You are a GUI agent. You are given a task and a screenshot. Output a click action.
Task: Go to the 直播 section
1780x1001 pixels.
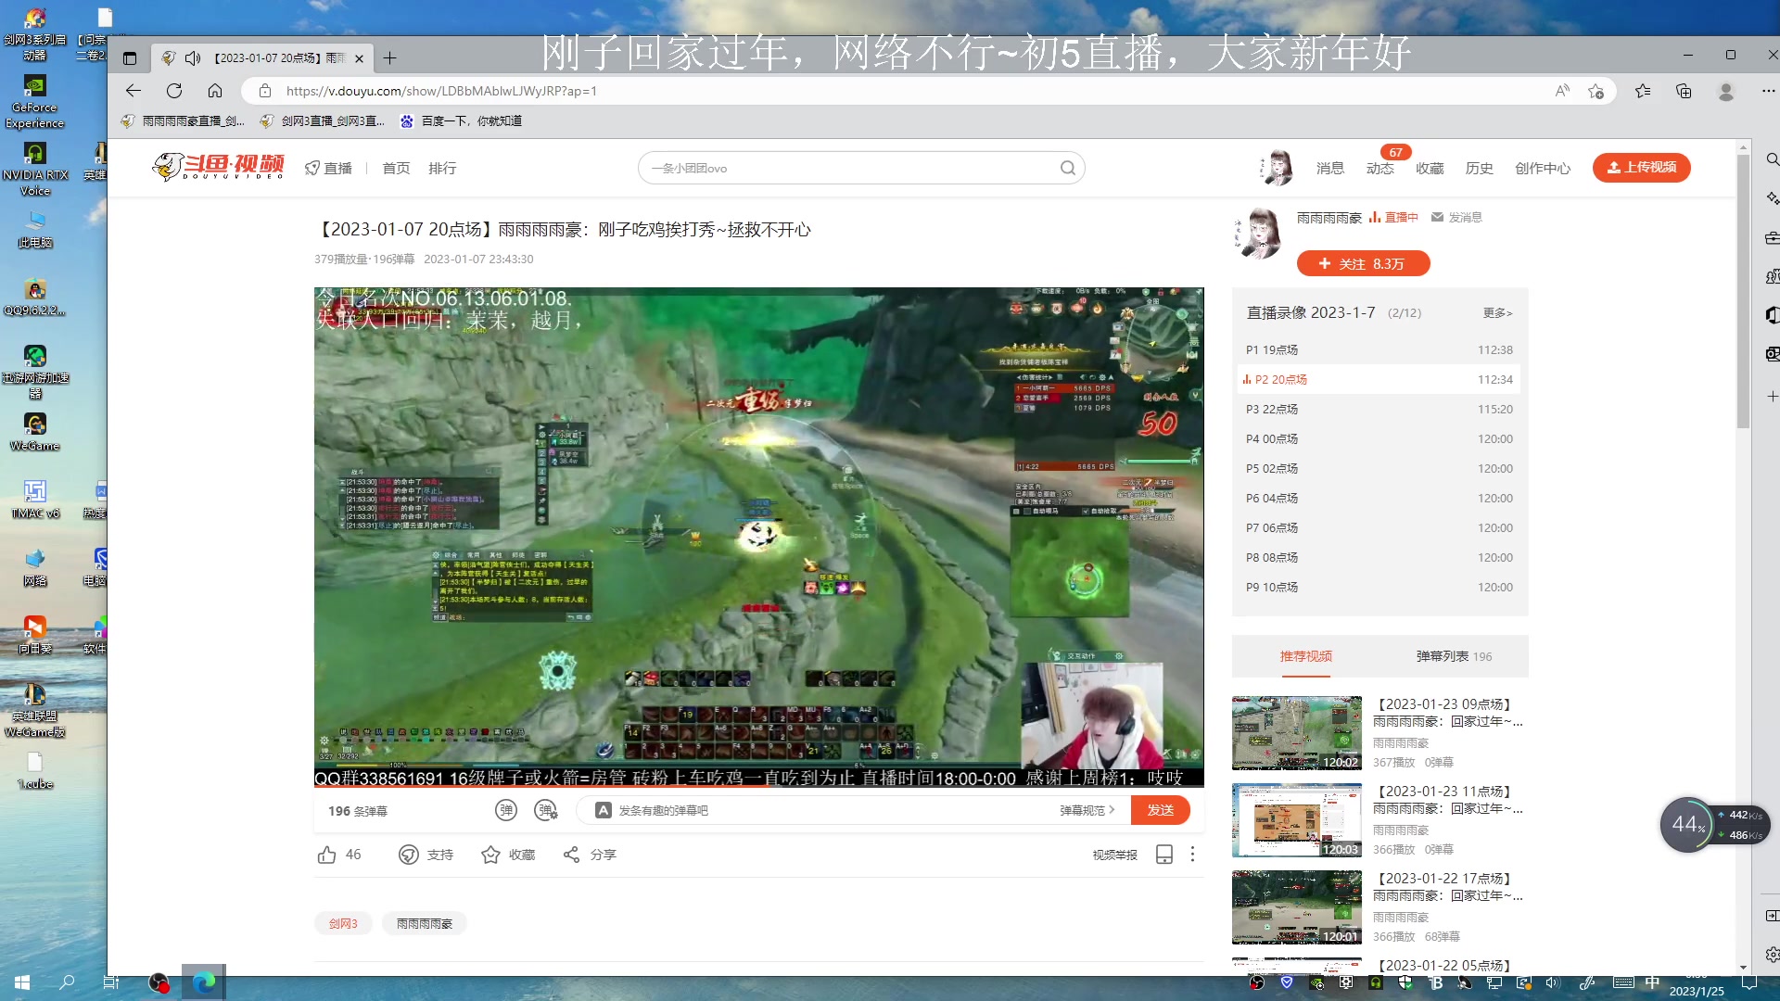point(329,169)
